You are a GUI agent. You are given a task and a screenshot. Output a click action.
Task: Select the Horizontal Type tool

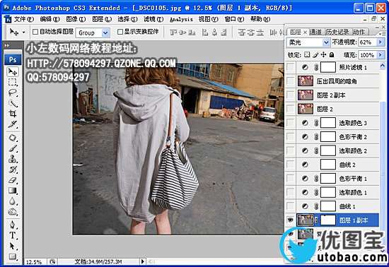tap(13, 235)
